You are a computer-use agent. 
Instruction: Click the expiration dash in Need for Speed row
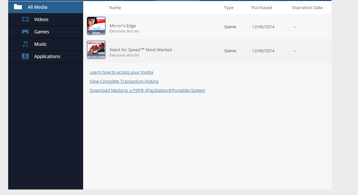click(295, 51)
